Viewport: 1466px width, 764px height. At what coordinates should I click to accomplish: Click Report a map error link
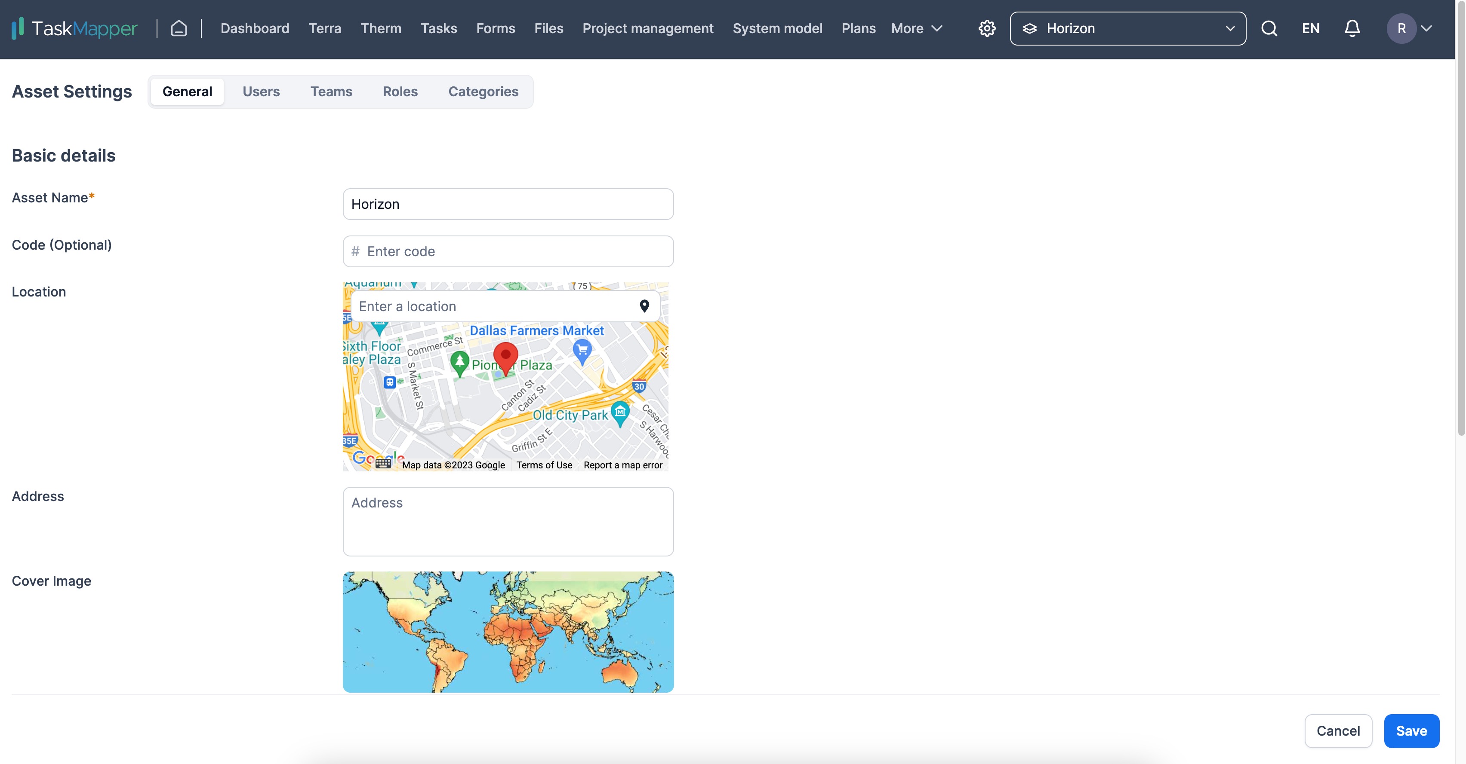pyautogui.click(x=622, y=465)
